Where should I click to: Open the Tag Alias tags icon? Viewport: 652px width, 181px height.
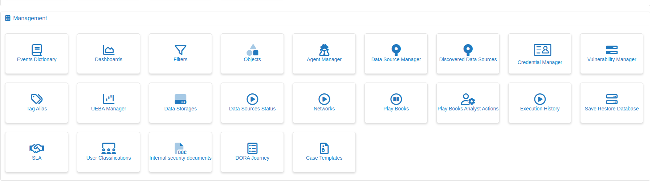(x=37, y=99)
